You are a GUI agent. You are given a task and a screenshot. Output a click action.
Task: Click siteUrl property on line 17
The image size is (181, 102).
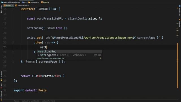95,19
